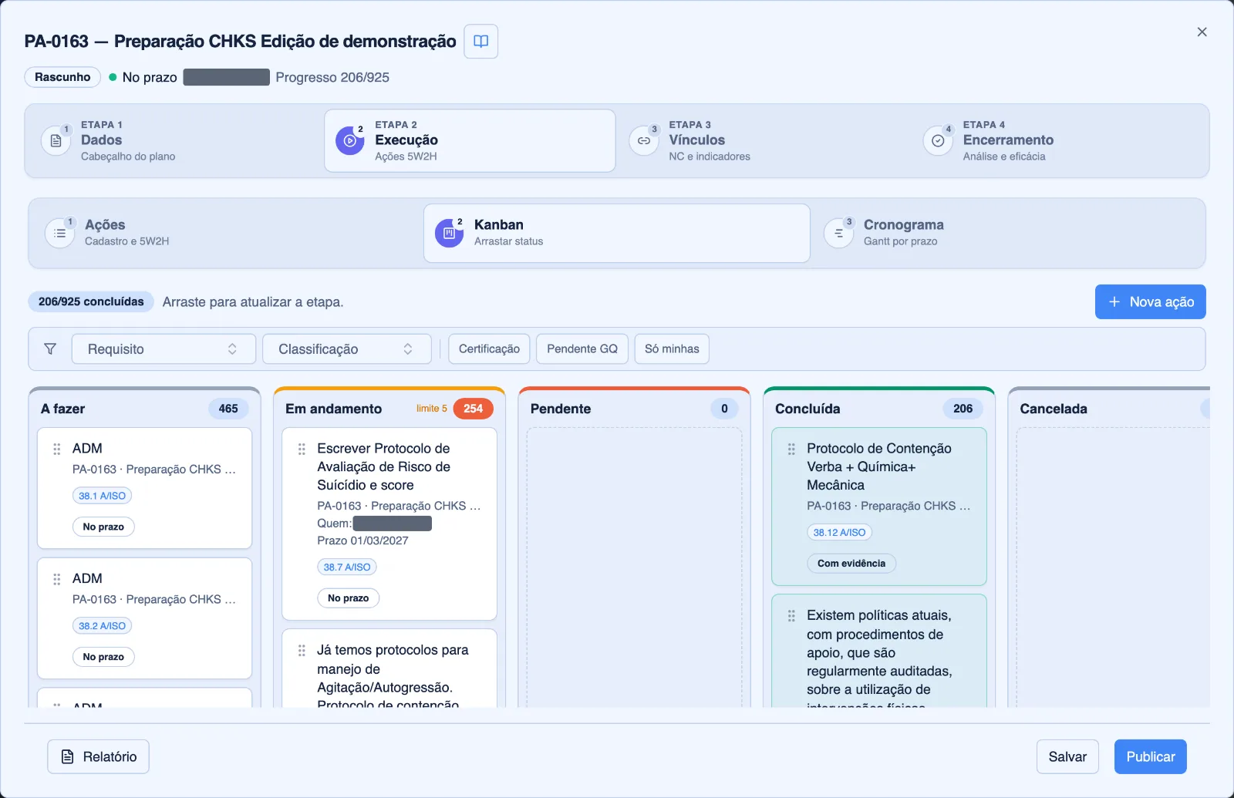Grab the drag handle on the 38.1 A/ISO card
Viewport: 1234px width, 798px height.
56,449
